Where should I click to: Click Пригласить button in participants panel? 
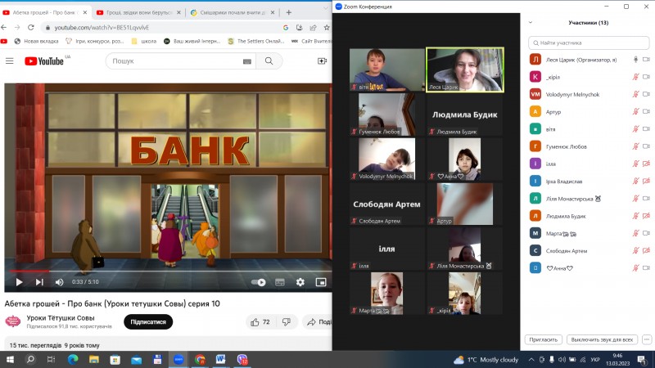tap(542, 339)
